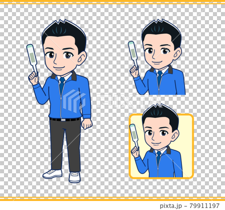Click the black belt buckle on full-body figure

63,120
